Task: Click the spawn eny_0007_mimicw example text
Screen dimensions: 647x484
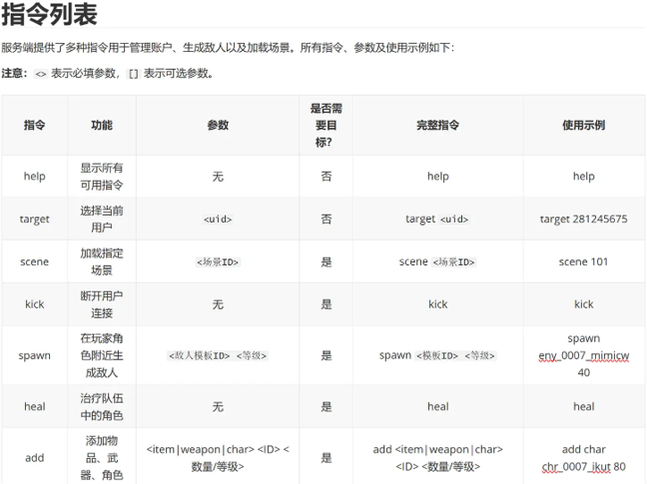Action: pyautogui.click(x=583, y=355)
